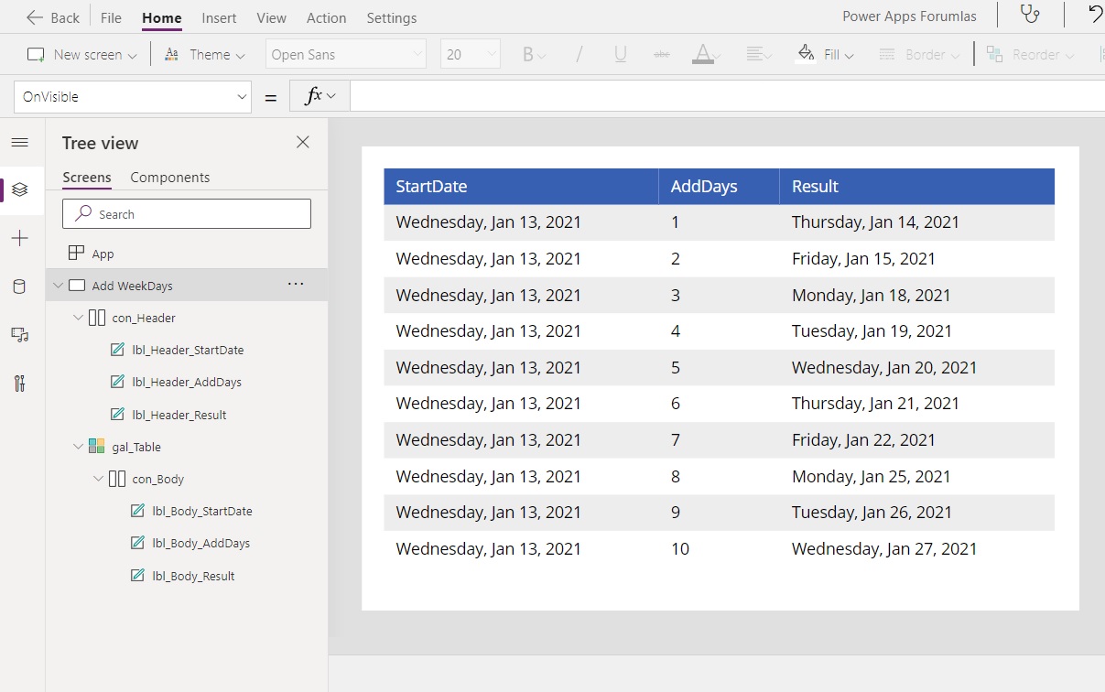1105x692 pixels.
Task: Toggle bold formatting in the toolbar
Action: pyautogui.click(x=529, y=54)
